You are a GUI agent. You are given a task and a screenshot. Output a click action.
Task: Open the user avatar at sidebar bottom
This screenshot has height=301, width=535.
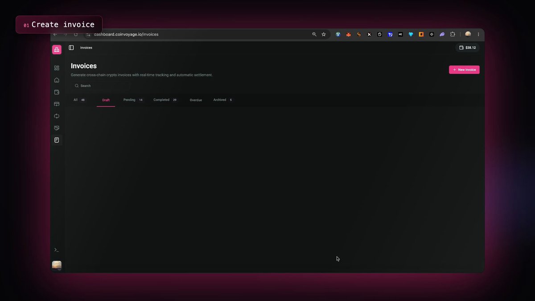57,265
